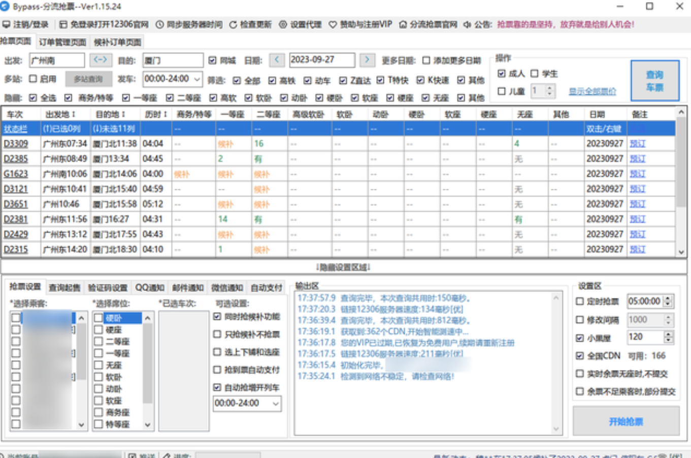Toggle the 动车 filter checkbox

pos(308,80)
